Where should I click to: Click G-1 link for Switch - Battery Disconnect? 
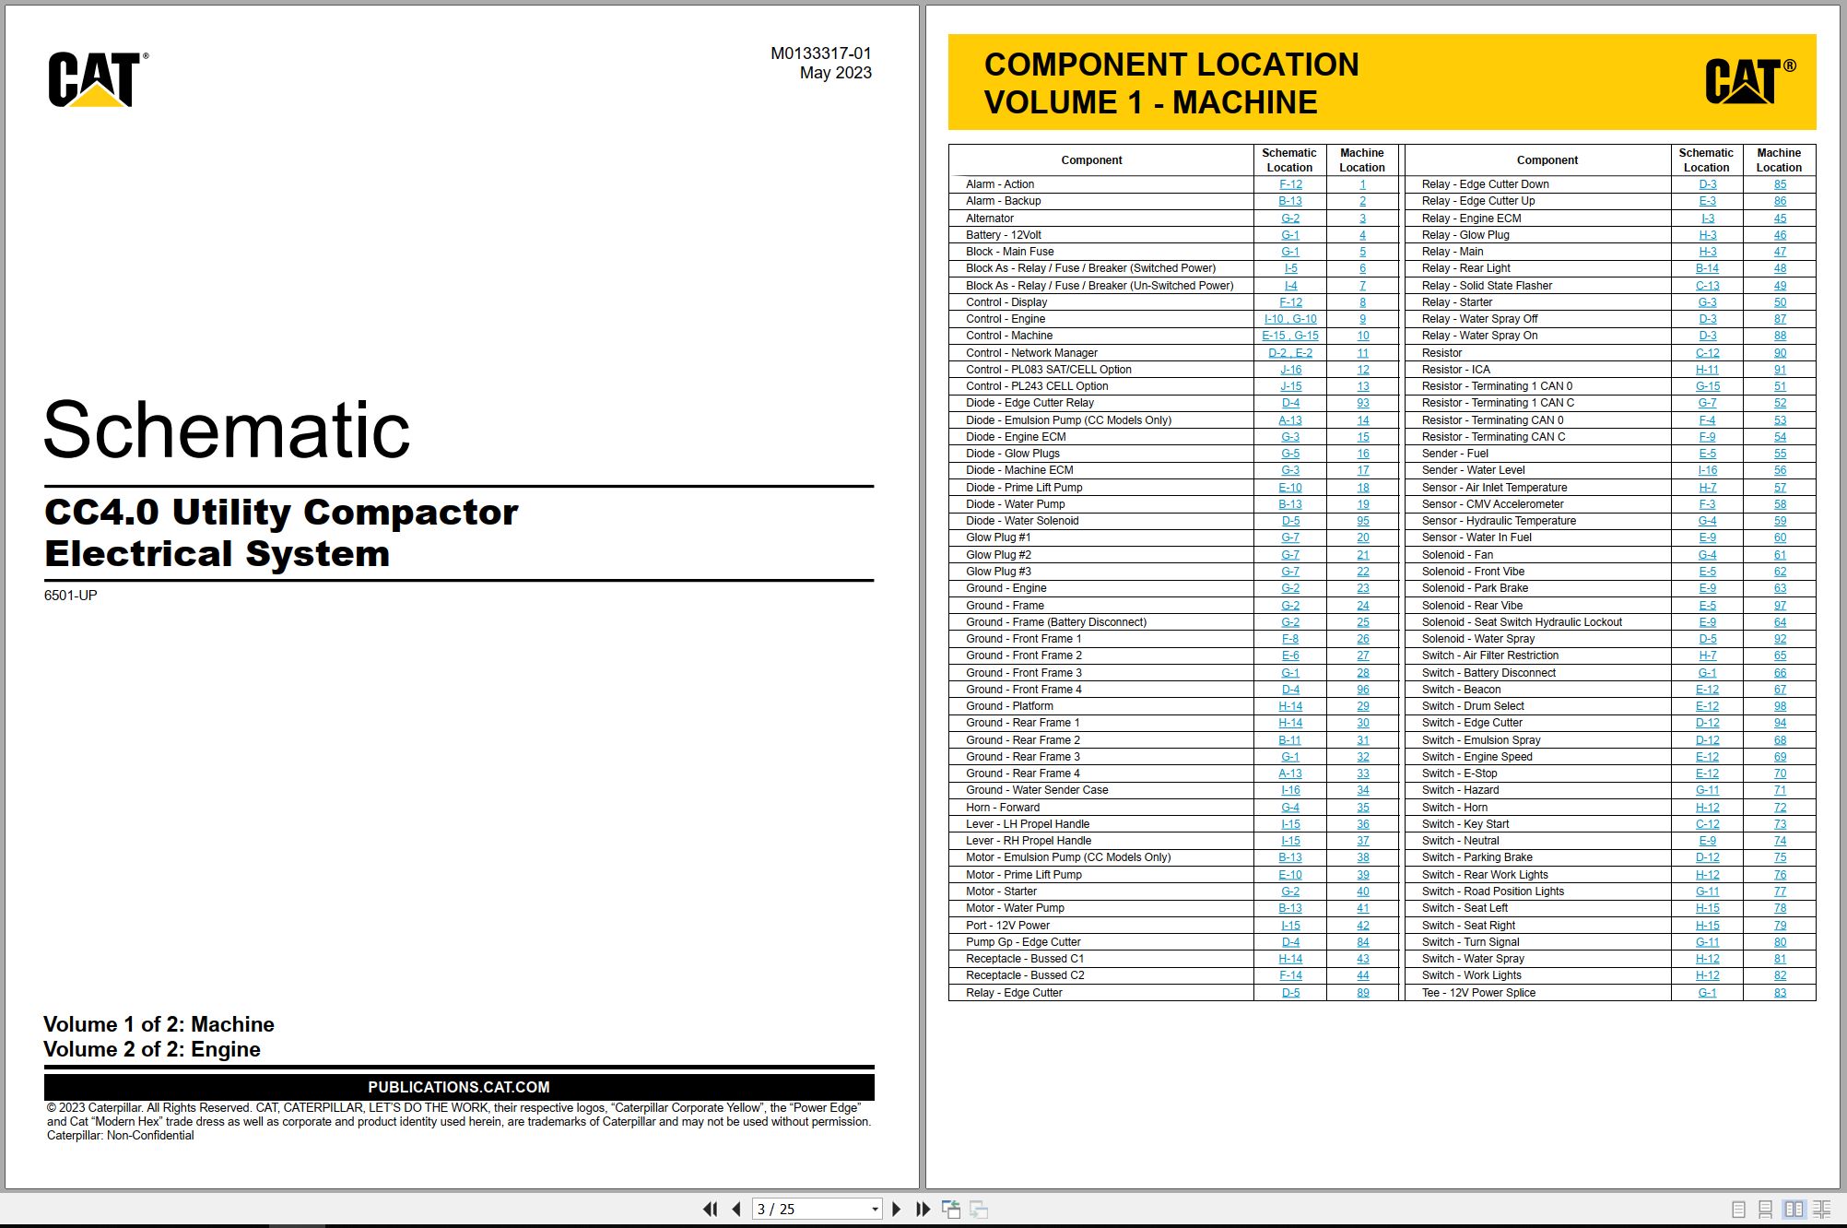(x=1707, y=673)
